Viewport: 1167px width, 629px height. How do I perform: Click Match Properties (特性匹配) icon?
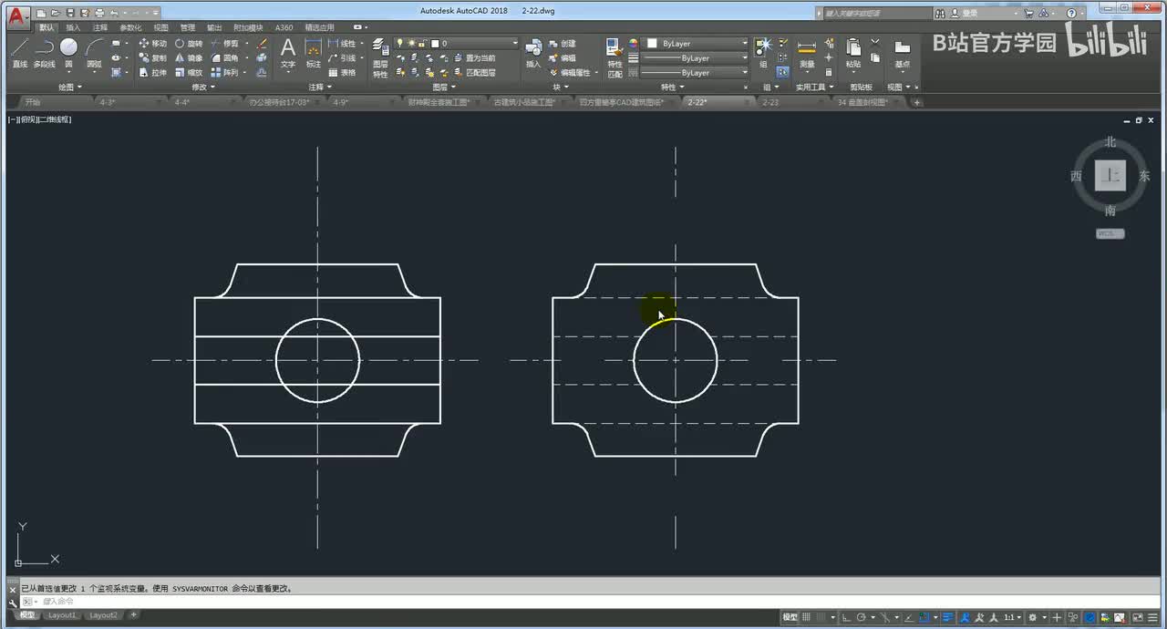click(x=615, y=57)
